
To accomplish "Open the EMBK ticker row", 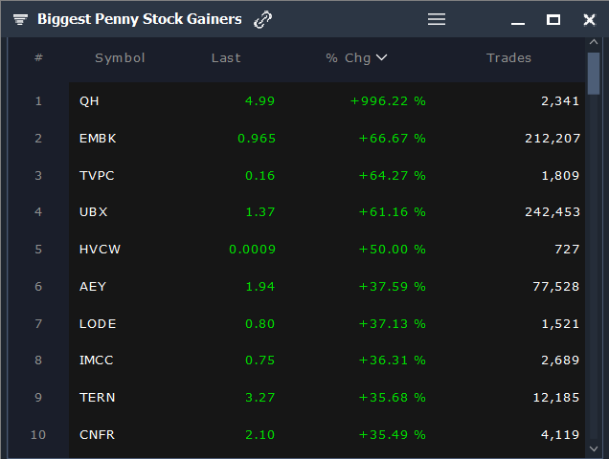I will point(98,139).
